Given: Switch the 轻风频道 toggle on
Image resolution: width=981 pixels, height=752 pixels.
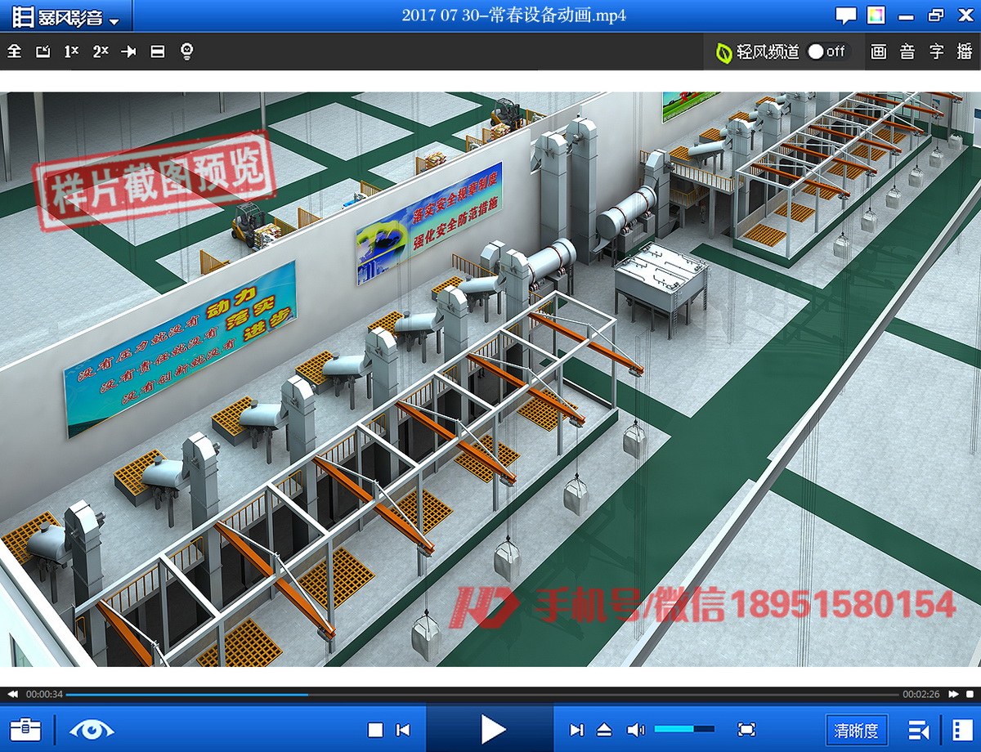Looking at the screenshot, I should [x=826, y=51].
